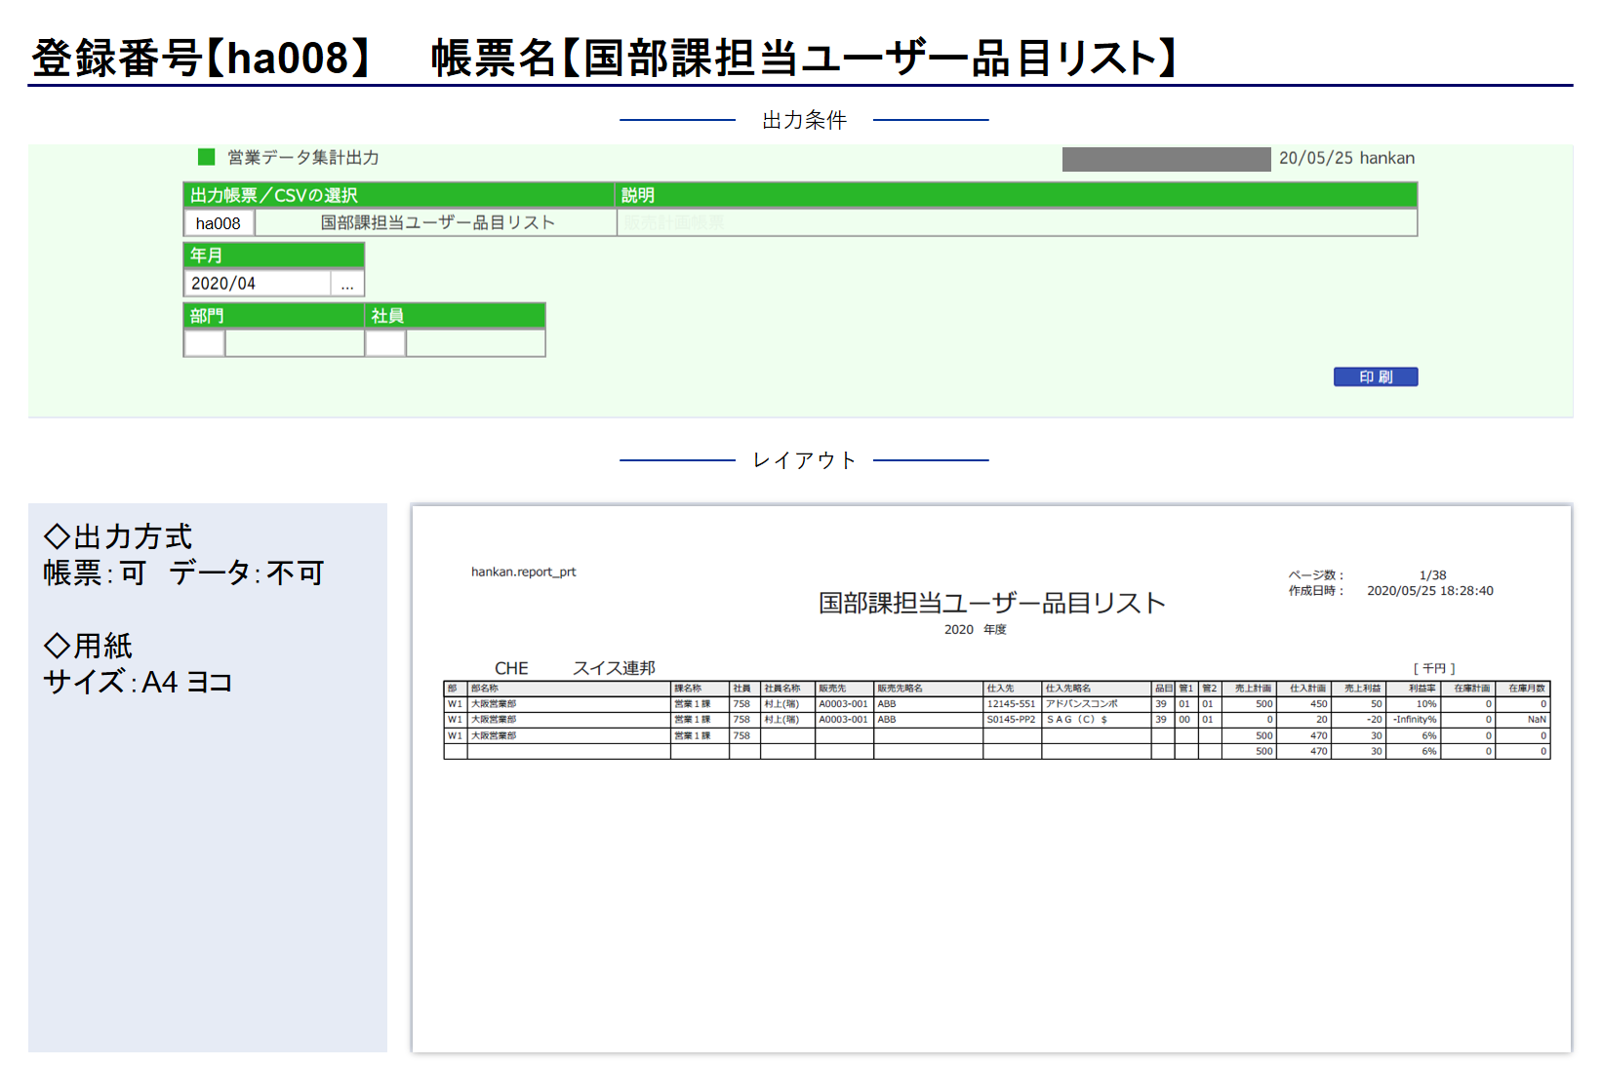
Task: Click the 2020/05/25 18:28:40 creation timestamp
Action: pyautogui.click(x=1429, y=591)
